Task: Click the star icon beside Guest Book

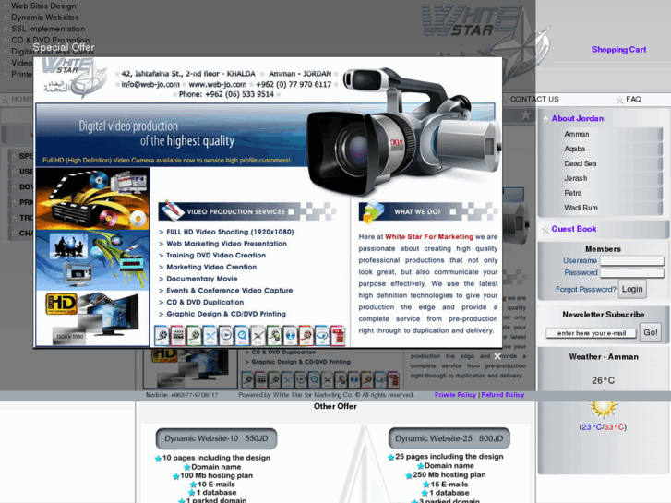Action: pos(545,230)
